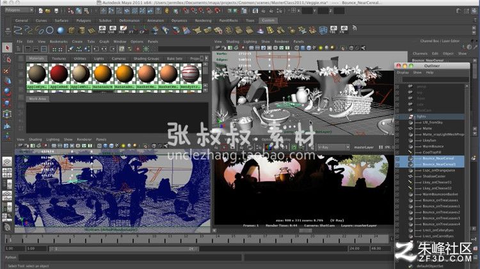Image resolution: width=480 pixels, height=269 pixels.
Task: Switch to the Rendering shelf tab
Action: coord(204,20)
